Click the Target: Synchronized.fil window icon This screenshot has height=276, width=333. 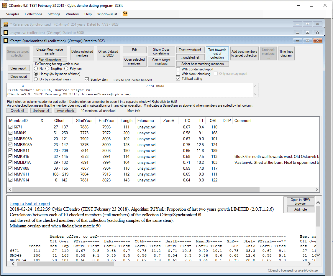coord(6,41)
